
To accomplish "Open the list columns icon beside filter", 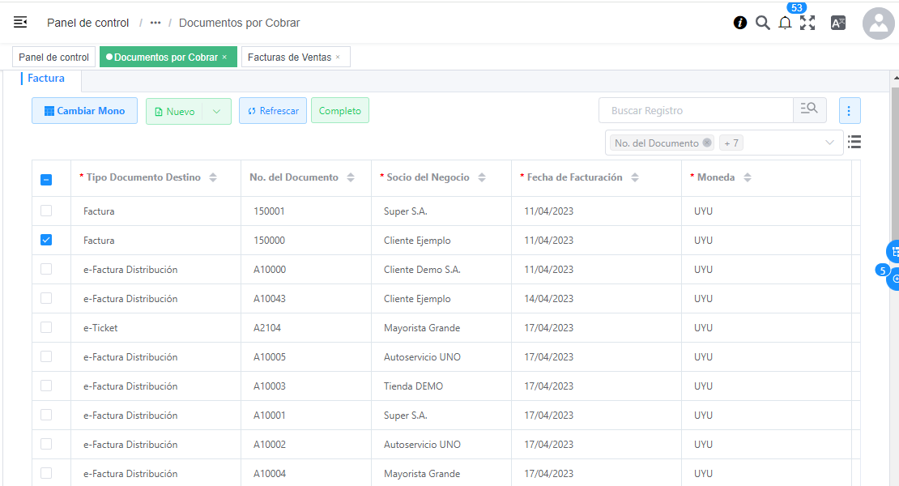I will [x=854, y=143].
